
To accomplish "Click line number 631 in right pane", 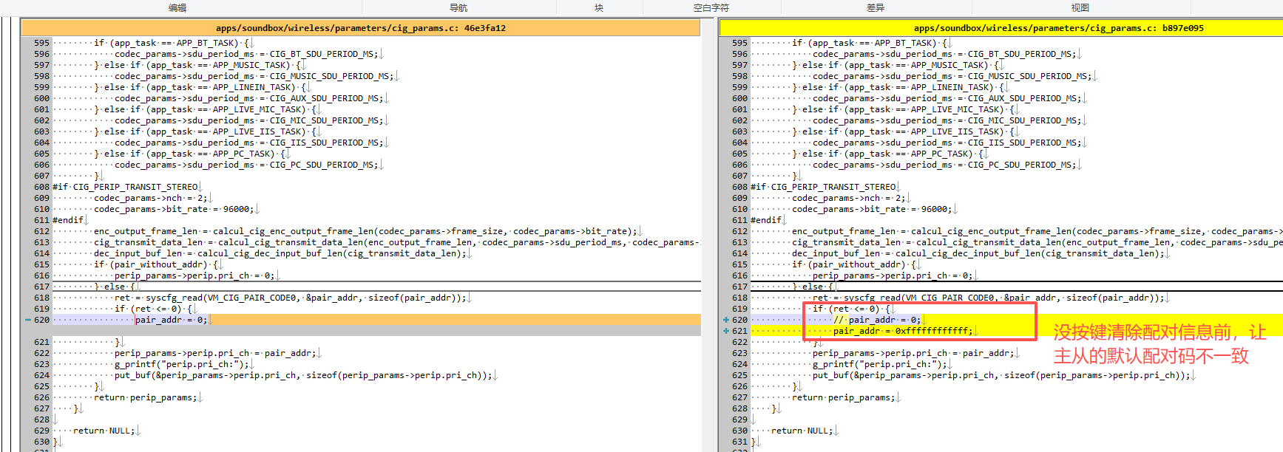I will [x=739, y=442].
